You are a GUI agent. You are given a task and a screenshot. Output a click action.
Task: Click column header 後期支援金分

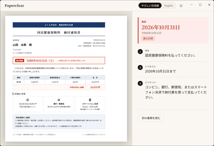tap(55, 77)
